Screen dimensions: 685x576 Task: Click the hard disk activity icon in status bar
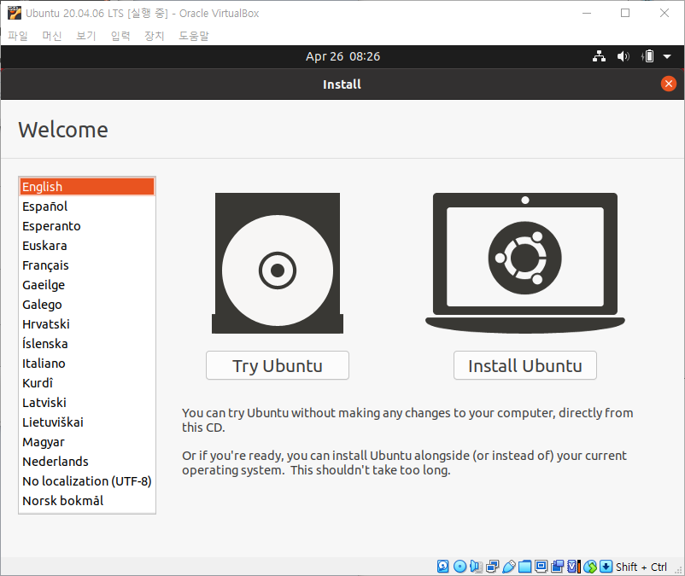[x=442, y=567]
